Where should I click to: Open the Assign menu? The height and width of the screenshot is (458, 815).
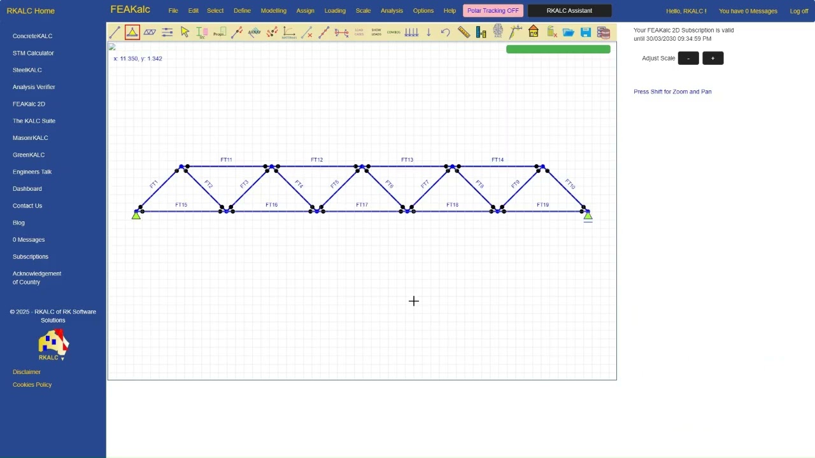point(305,11)
